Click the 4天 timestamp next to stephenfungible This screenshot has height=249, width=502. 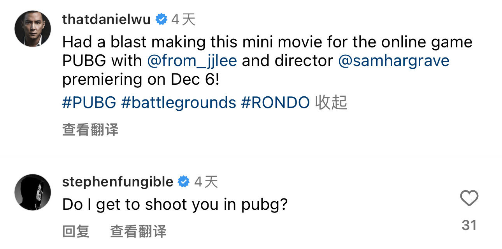point(206,182)
